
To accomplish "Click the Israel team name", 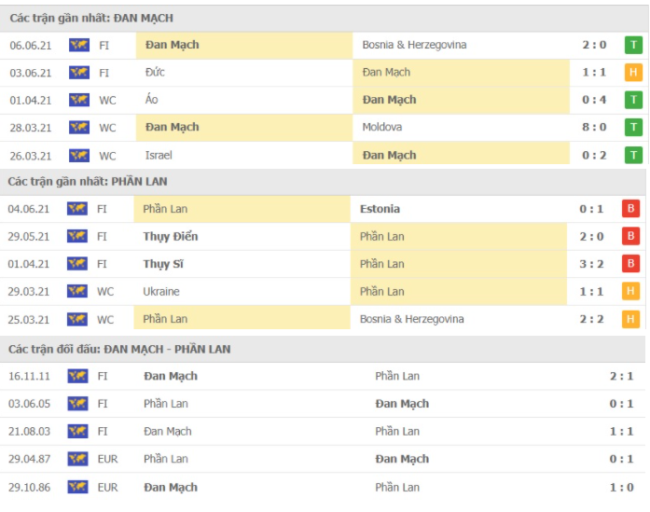I will coord(159,155).
